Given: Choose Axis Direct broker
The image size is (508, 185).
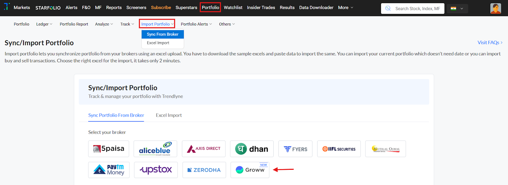Looking at the screenshot, I should 204,149.
